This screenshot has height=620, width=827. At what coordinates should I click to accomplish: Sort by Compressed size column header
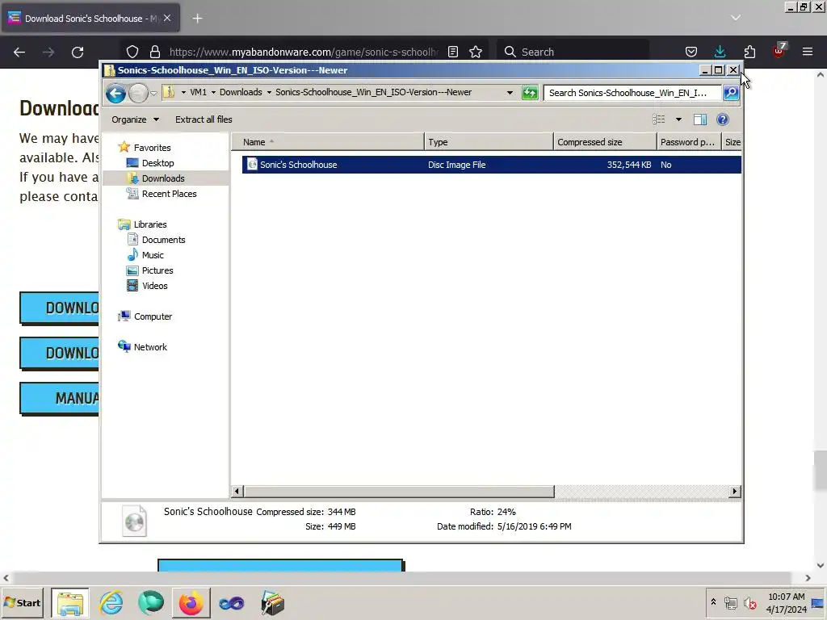(x=605, y=142)
